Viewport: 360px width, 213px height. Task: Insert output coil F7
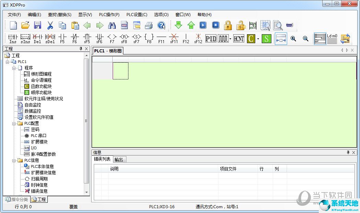coord(112,38)
